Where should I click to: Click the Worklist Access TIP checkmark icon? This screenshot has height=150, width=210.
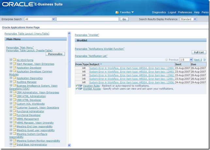click(77, 89)
